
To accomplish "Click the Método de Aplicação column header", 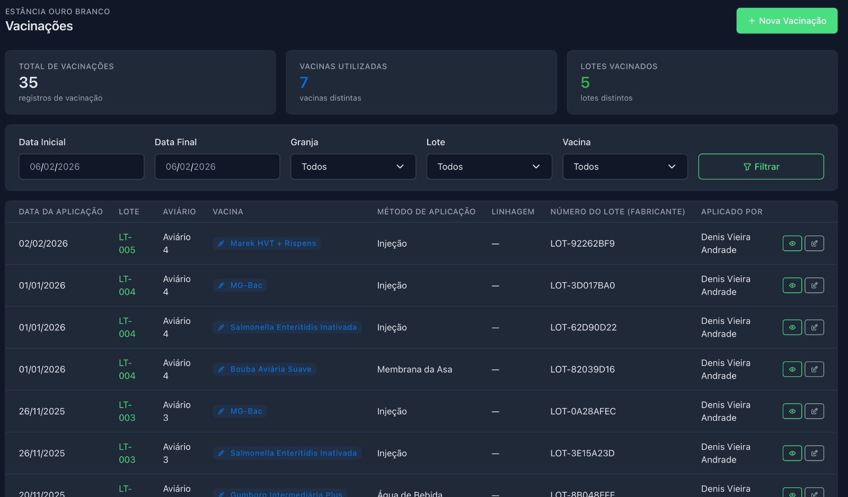I will pos(426,212).
